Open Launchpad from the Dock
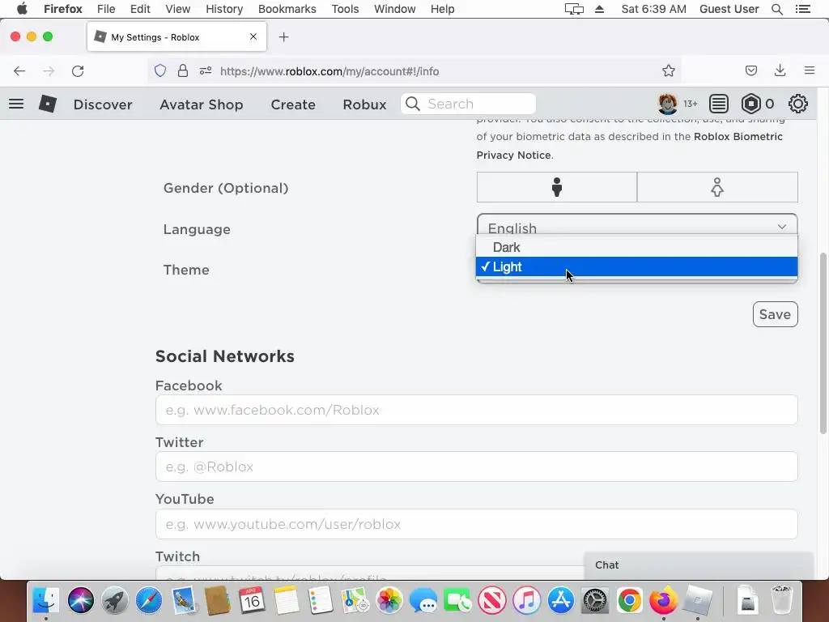829x622 pixels. [115, 601]
